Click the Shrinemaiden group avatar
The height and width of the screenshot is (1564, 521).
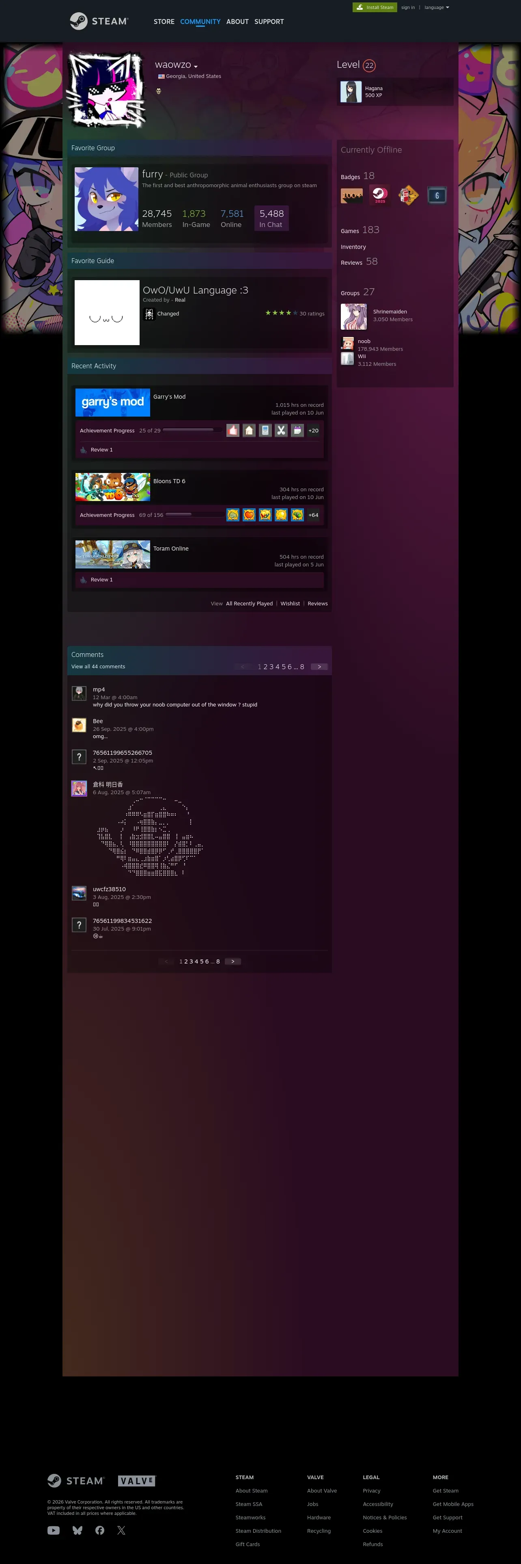tap(353, 316)
